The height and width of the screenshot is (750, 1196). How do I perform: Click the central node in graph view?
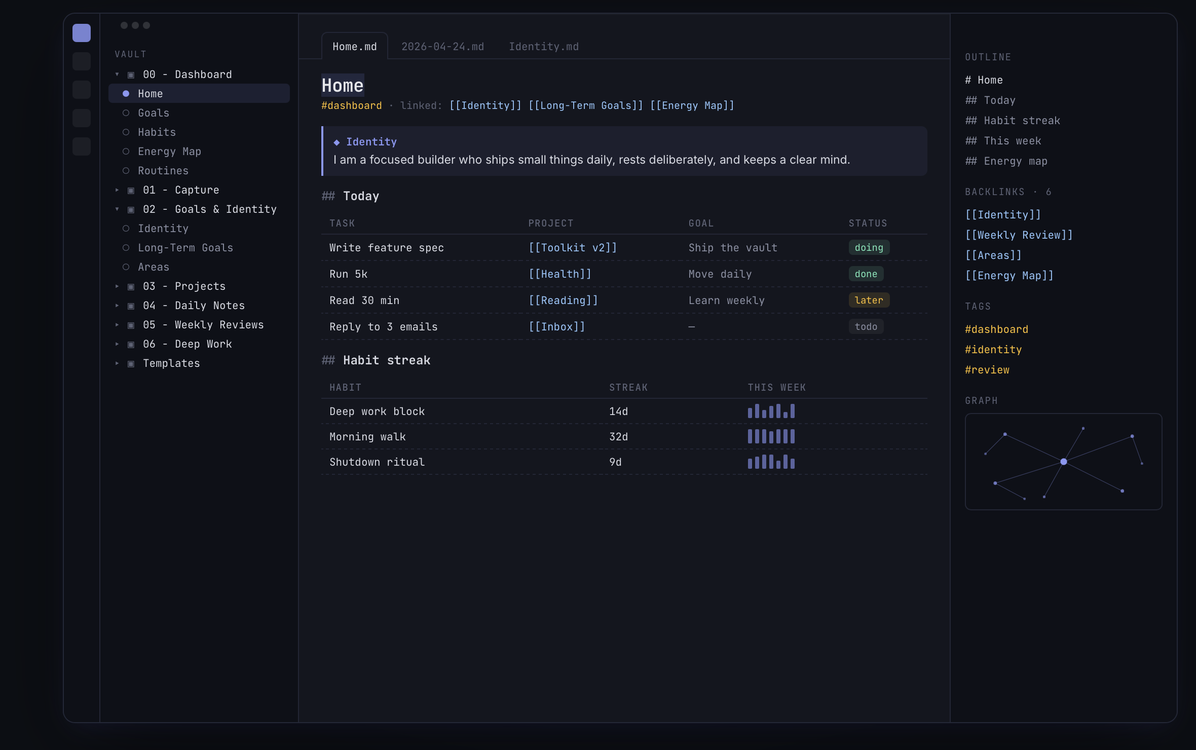pyautogui.click(x=1064, y=462)
